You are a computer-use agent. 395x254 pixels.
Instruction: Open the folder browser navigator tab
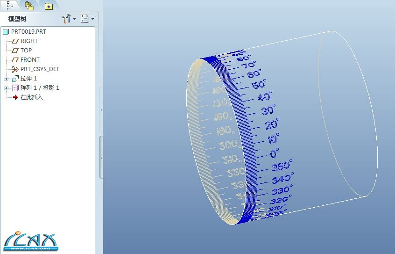pyautogui.click(x=29, y=6)
